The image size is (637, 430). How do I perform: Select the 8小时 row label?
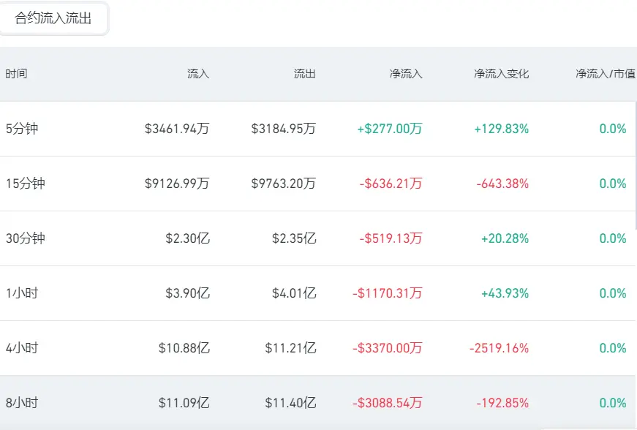(22, 403)
